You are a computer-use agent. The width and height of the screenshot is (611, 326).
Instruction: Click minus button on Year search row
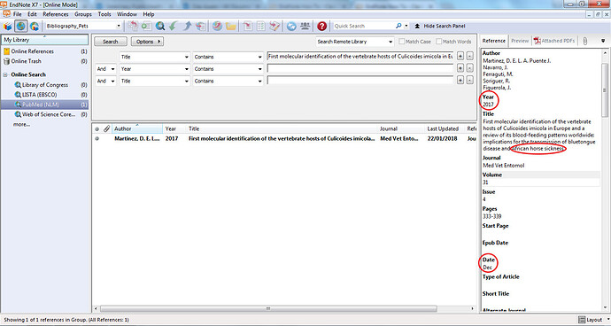point(470,68)
